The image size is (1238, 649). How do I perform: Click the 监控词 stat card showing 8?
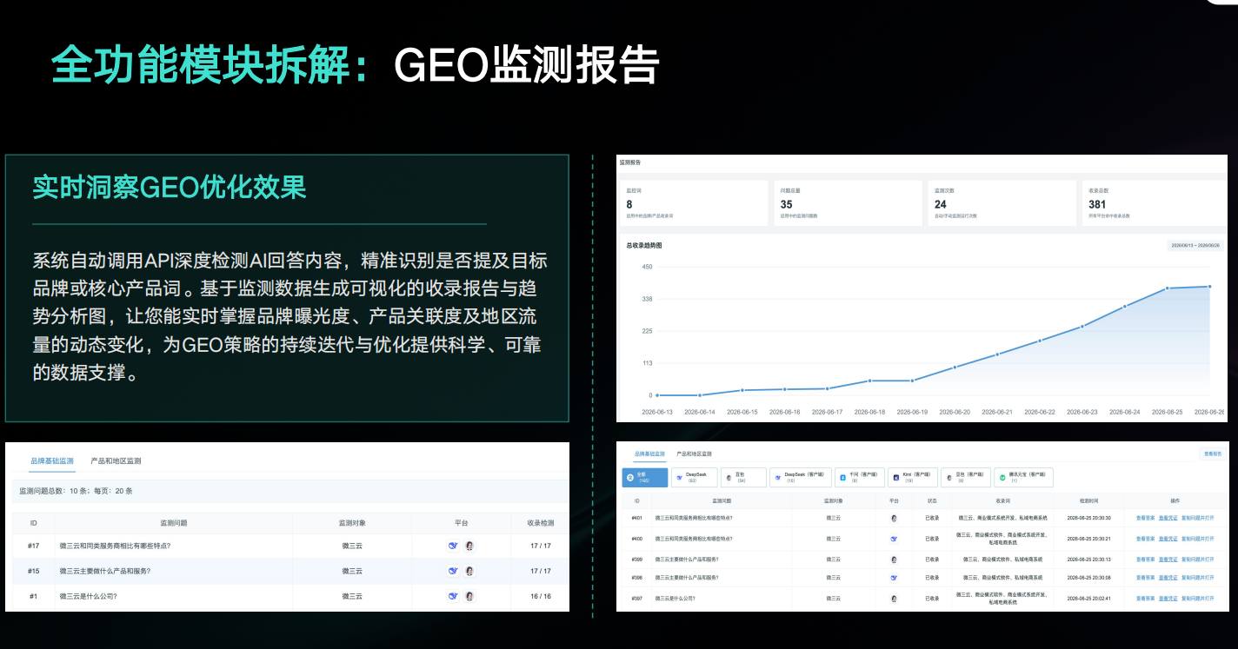coord(694,203)
